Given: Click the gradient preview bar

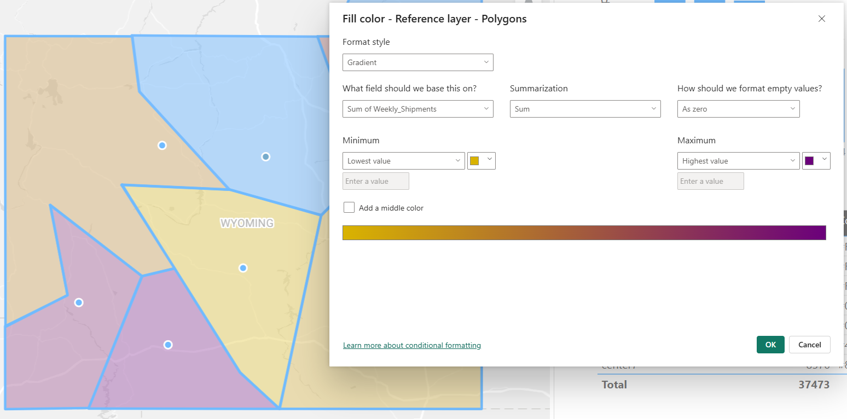Looking at the screenshot, I should [x=584, y=232].
